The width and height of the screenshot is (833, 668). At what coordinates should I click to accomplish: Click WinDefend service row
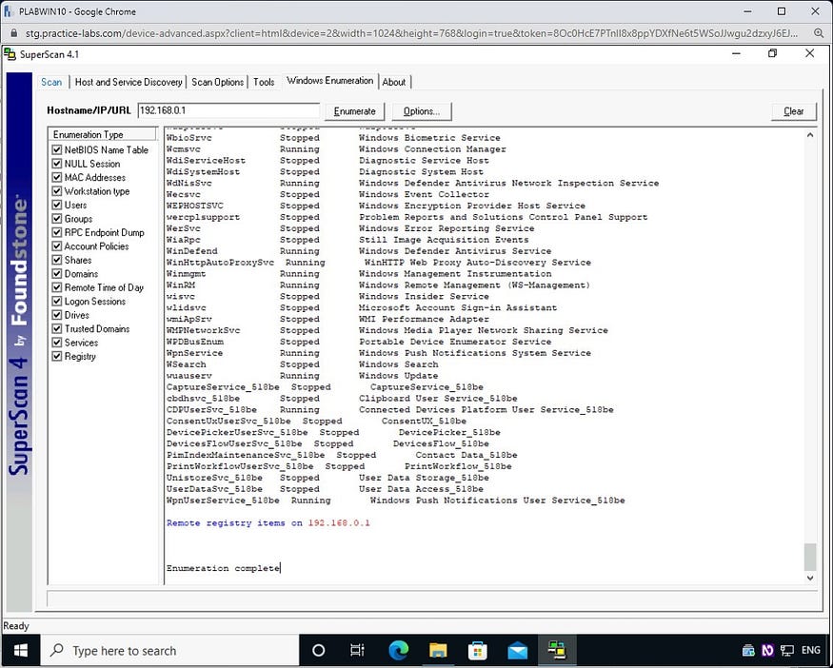tap(359, 251)
